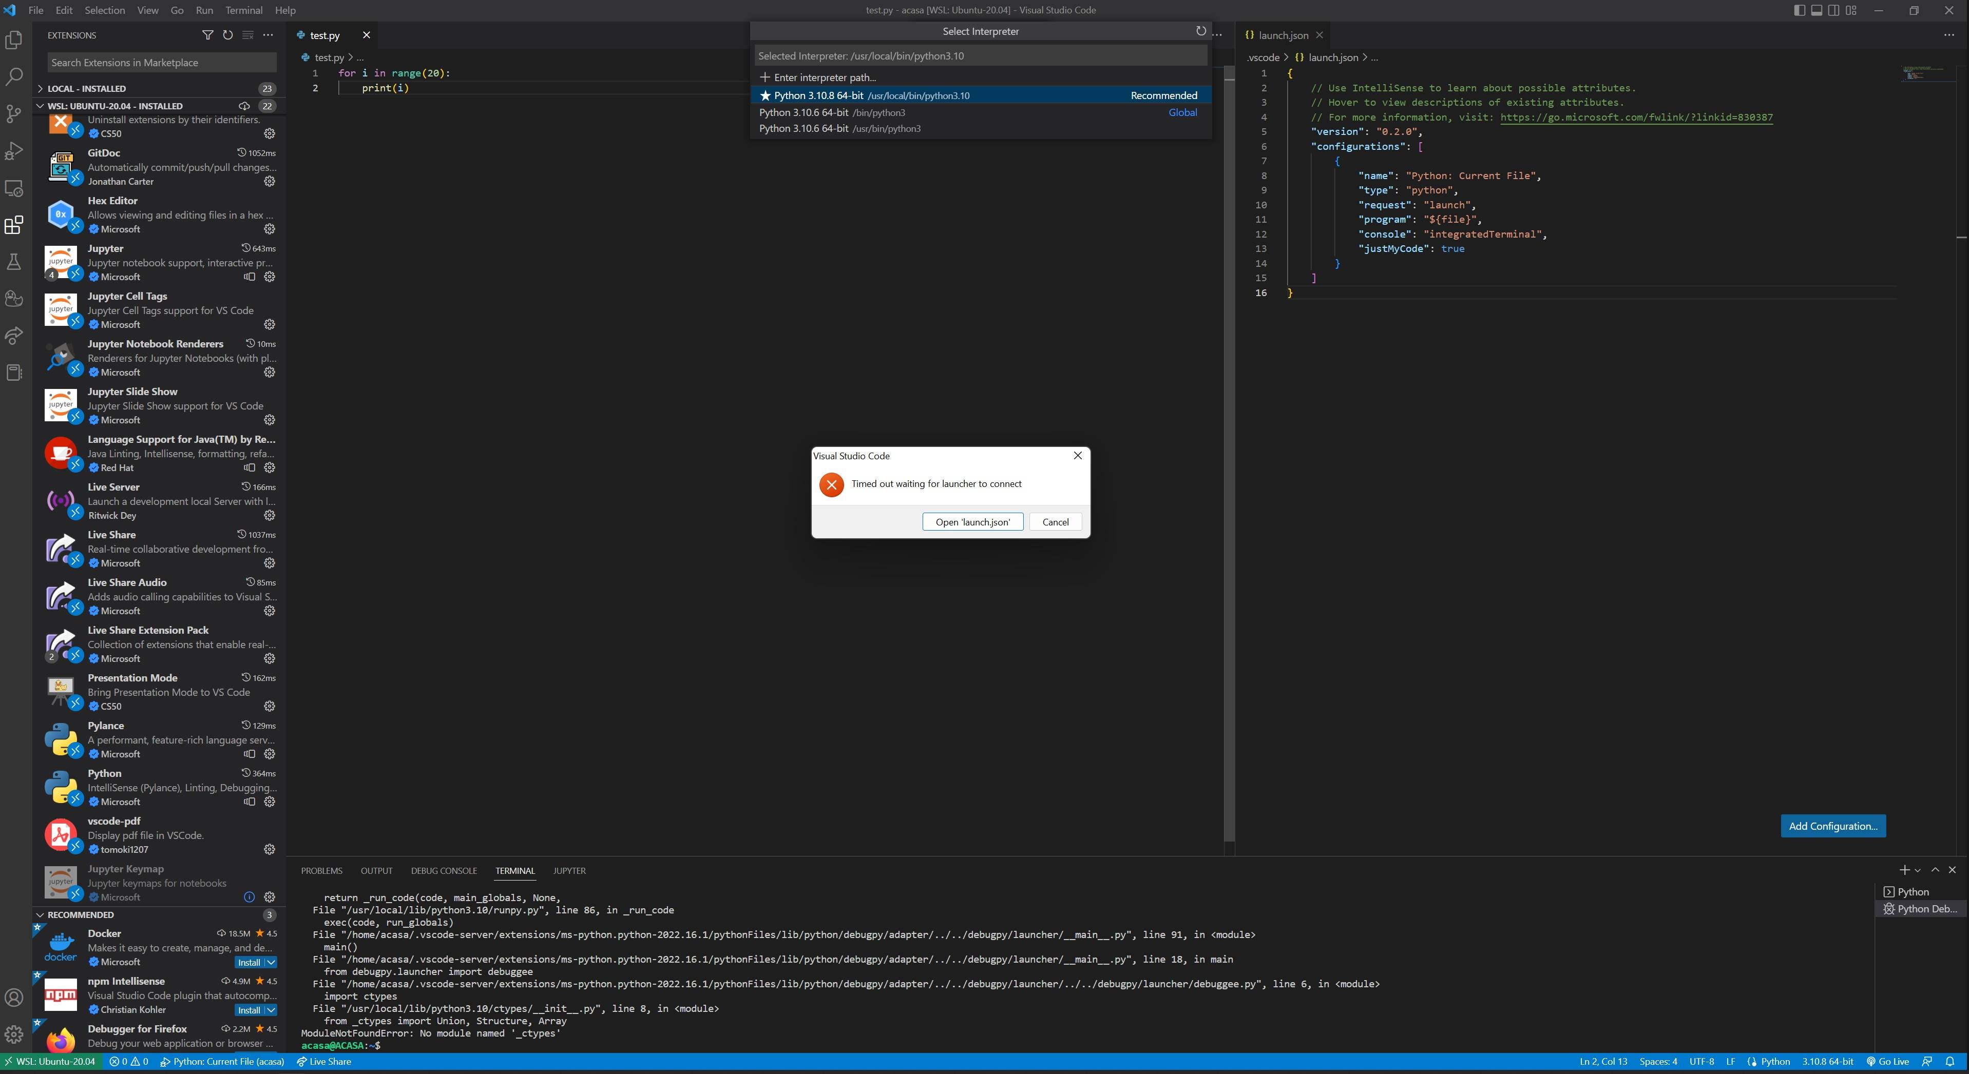Click the Add Configuration button
Image resolution: width=1969 pixels, height=1074 pixels.
pyautogui.click(x=1833, y=826)
